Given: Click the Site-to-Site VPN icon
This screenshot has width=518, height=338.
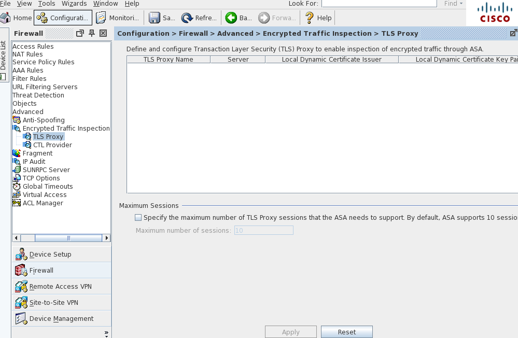Looking at the screenshot, I should [x=21, y=302].
